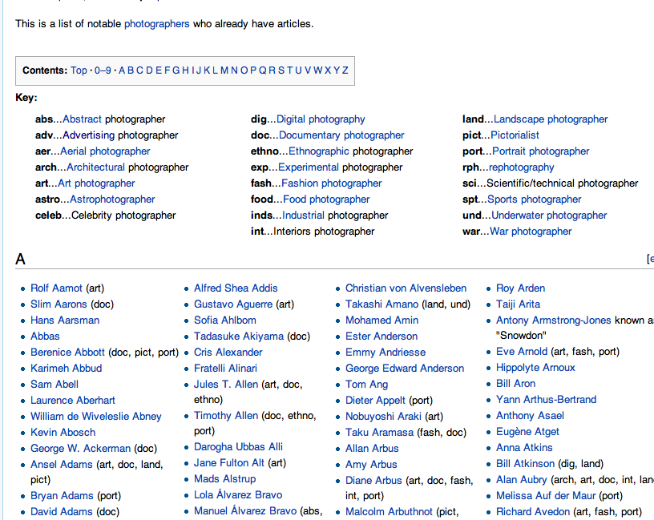Select letter B in the Contents index
Screen dimensions: 654x520
pos(131,70)
